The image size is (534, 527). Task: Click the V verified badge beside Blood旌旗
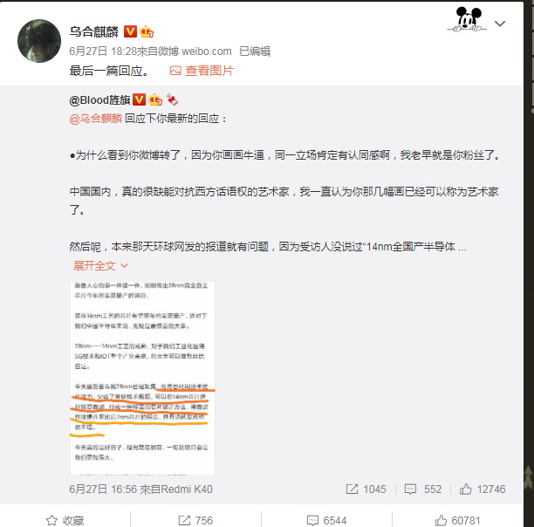(139, 100)
